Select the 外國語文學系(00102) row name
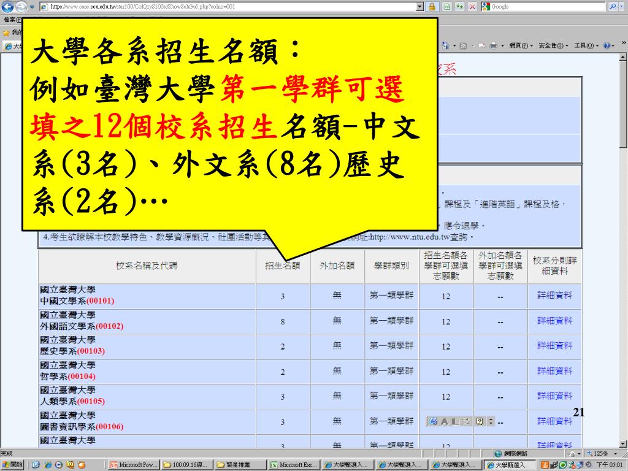Screen dimensions: 628x471 pos(82,326)
